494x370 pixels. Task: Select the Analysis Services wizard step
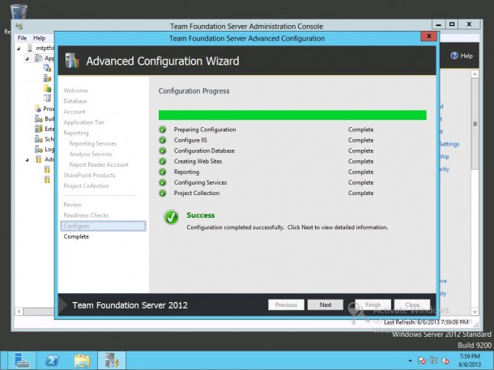point(91,154)
